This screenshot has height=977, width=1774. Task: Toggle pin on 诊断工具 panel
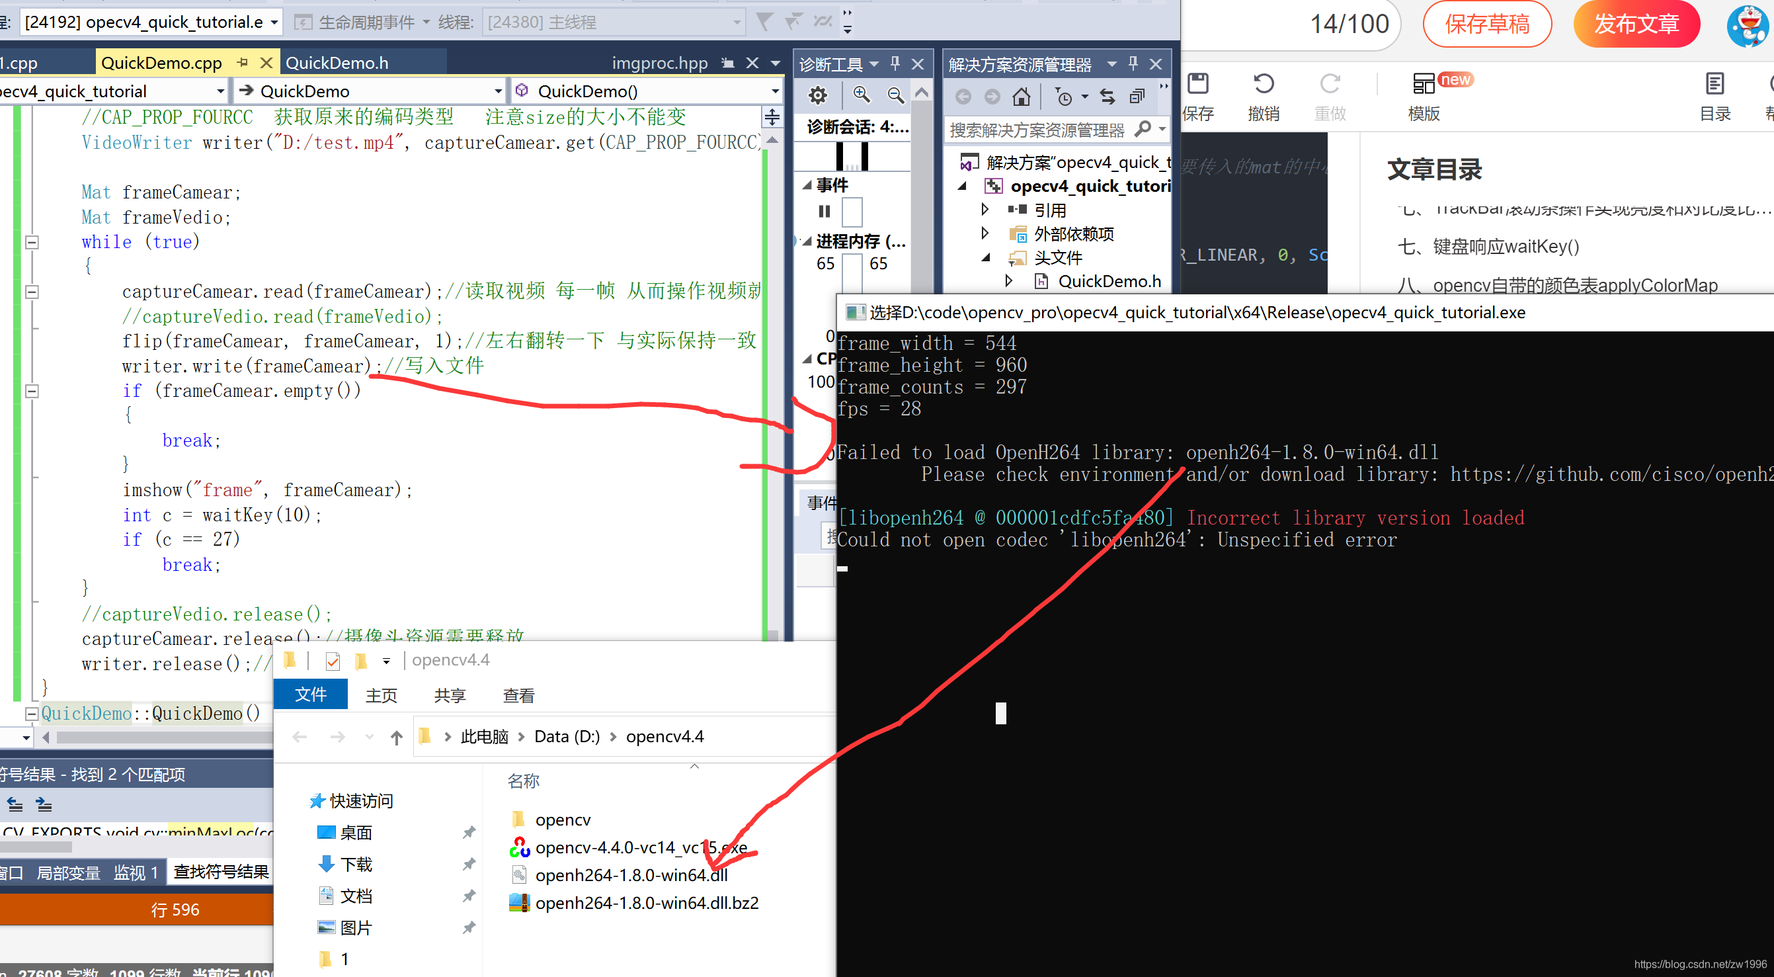[x=895, y=64]
